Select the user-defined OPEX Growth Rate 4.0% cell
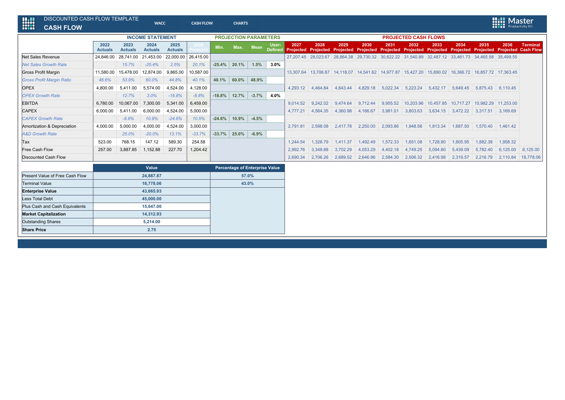The width and height of the screenshot is (565, 400). tap(275, 95)
